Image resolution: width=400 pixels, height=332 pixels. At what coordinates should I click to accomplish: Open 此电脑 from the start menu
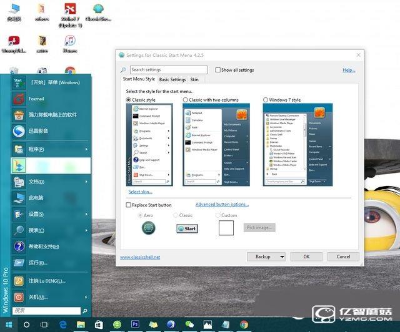click(37, 197)
